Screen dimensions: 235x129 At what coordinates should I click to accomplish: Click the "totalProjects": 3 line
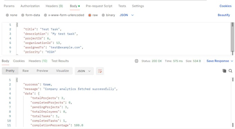[47, 98]
